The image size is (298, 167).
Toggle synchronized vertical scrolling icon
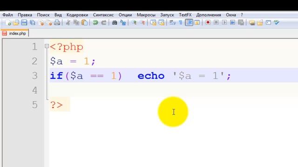(x=153, y=23)
